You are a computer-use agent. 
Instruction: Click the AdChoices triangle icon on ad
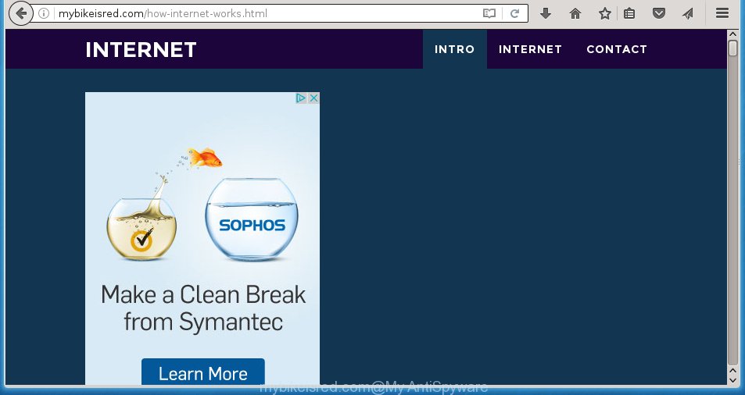point(301,98)
